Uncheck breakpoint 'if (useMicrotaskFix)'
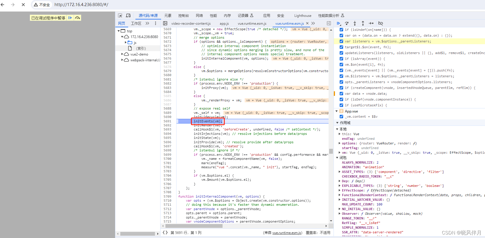Screen dimensions: 485x238 pos(341,105)
